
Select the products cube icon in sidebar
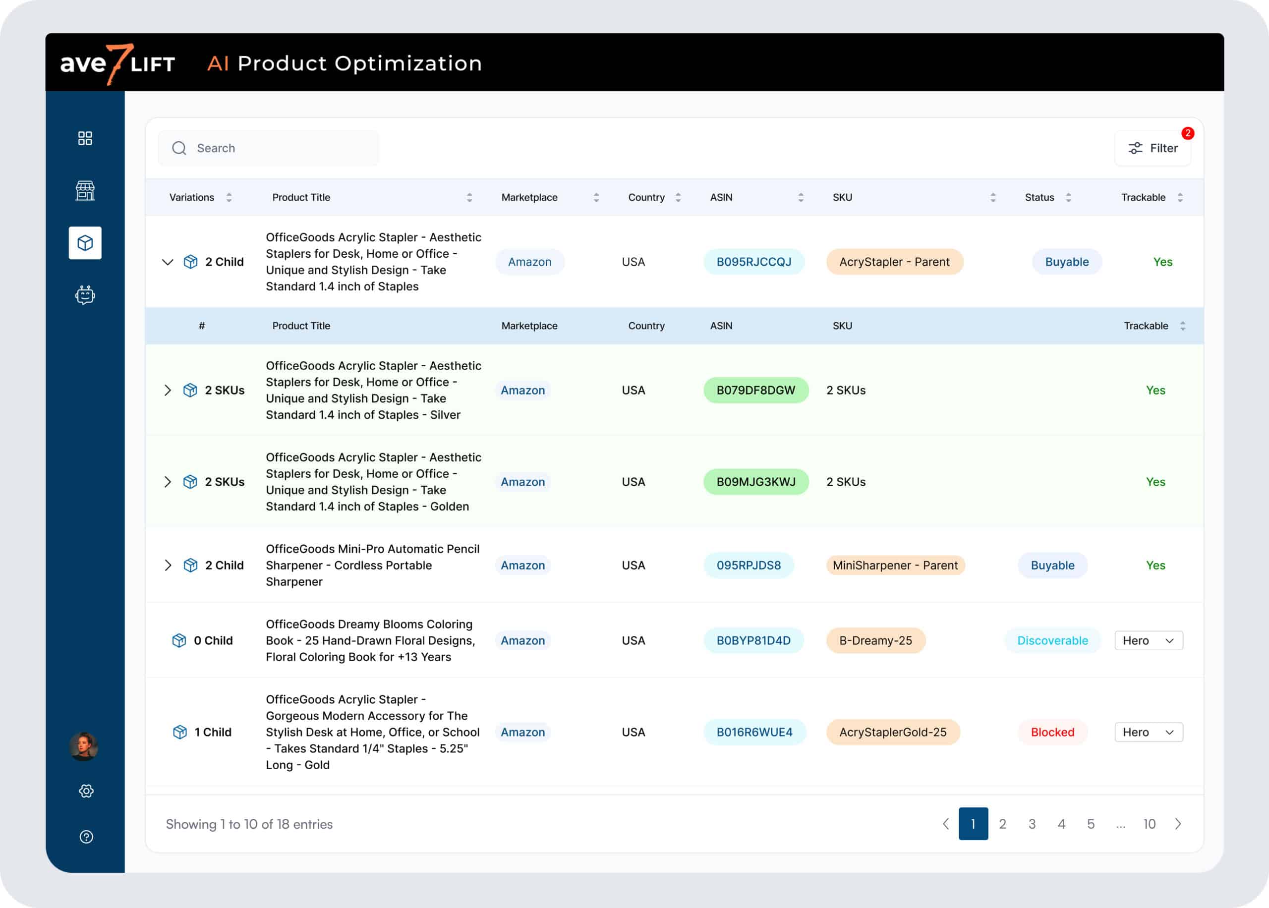85,243
